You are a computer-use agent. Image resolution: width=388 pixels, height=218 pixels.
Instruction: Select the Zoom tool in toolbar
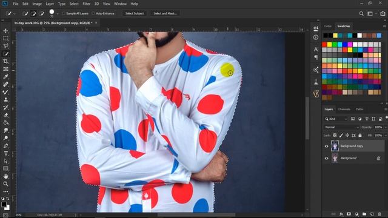(x=5, y=184)
